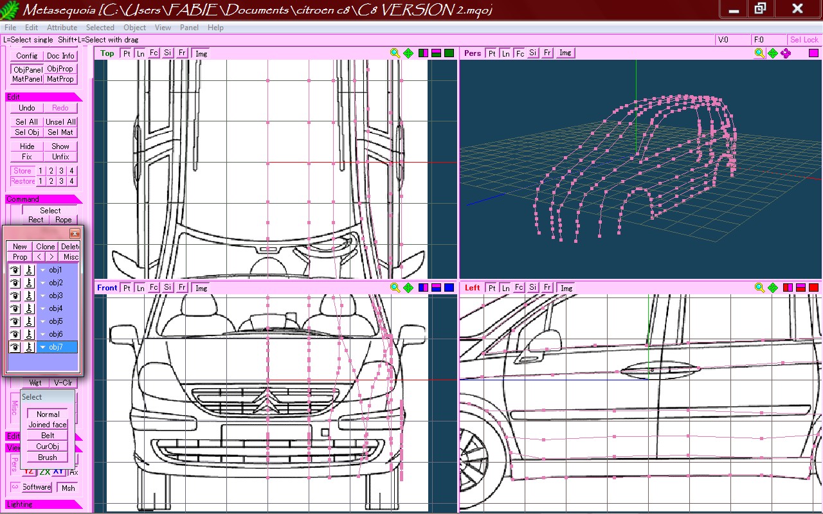Click the magenta square in the Pers viewport header
This screenshot has height=514, width=823.
tap(813, 53)
